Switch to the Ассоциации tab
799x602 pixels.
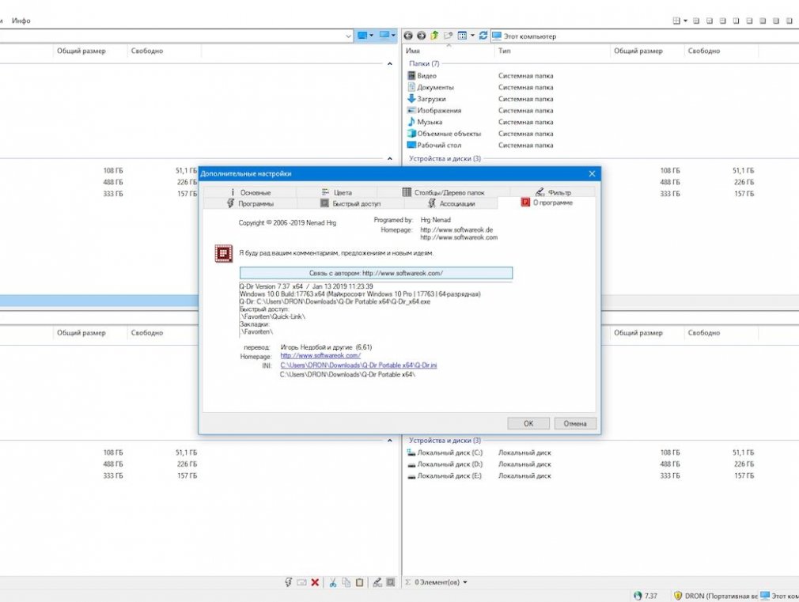pos(451,203)
